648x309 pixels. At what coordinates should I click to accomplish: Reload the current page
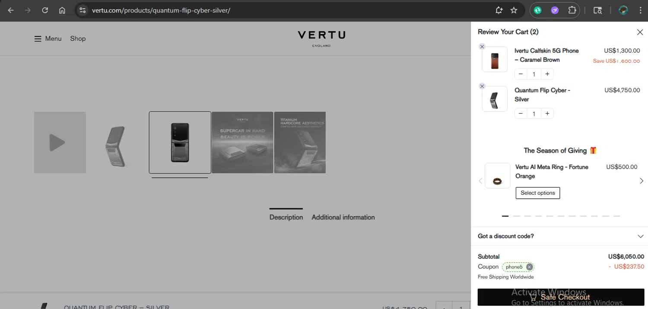click(x=45, y=10)
